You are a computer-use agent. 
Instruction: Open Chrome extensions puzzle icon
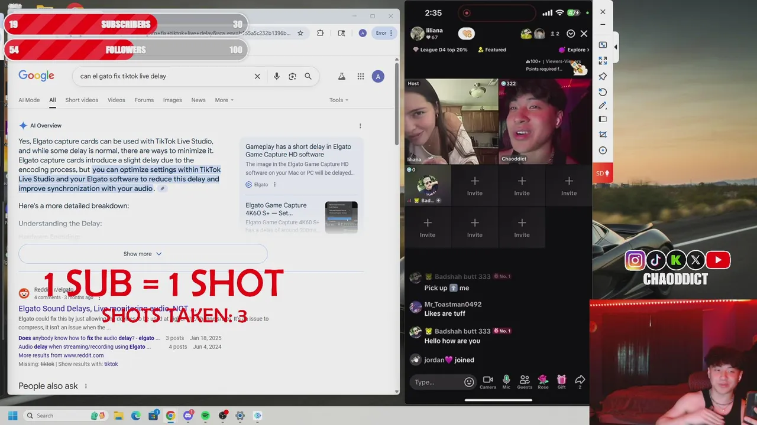(x=321, y=33)
